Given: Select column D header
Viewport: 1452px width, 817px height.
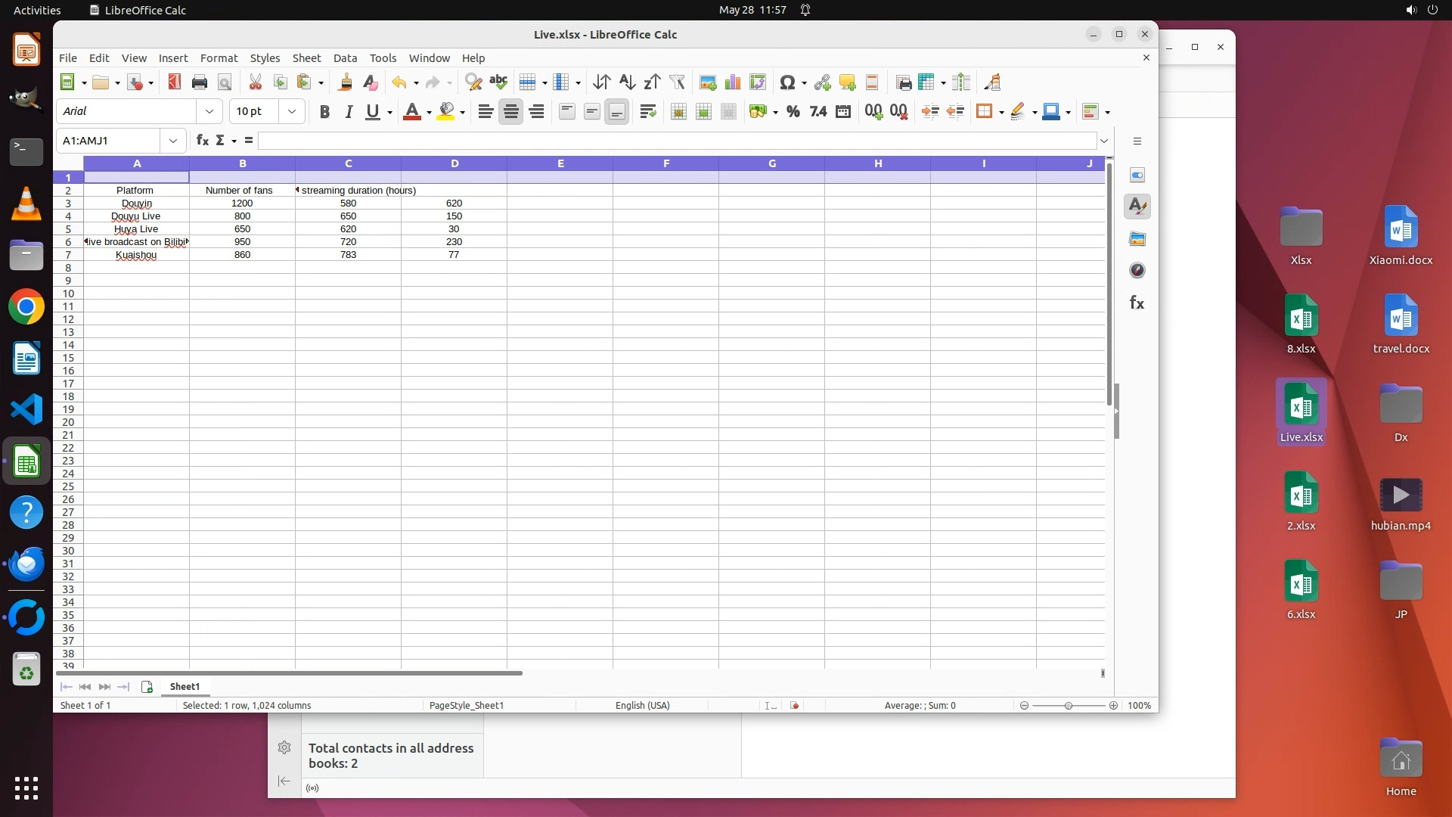Looking at the screenshot, I should [x=454, y=163].
